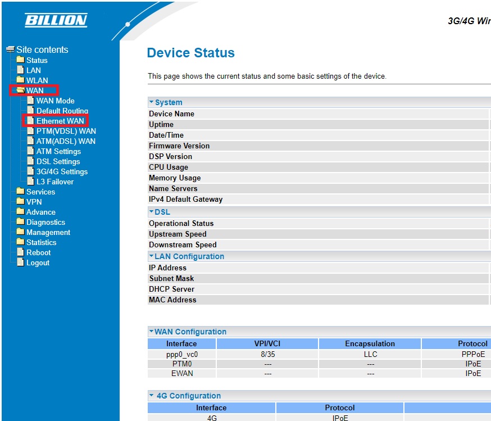Click the Status folder icon
Image resolution: width=491 pixels, height=421 pixels.
coord(20,60)
